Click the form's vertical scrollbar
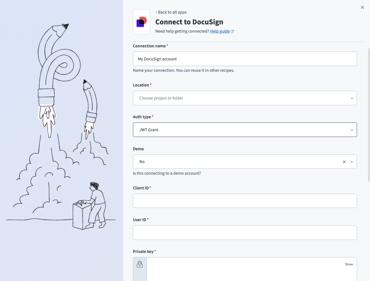 [x=369, y=115]
